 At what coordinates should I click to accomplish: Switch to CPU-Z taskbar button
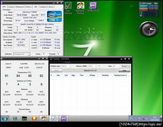click(x=64, y=118)
